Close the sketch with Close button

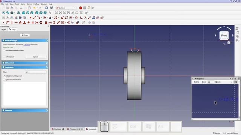pos(25,35)
